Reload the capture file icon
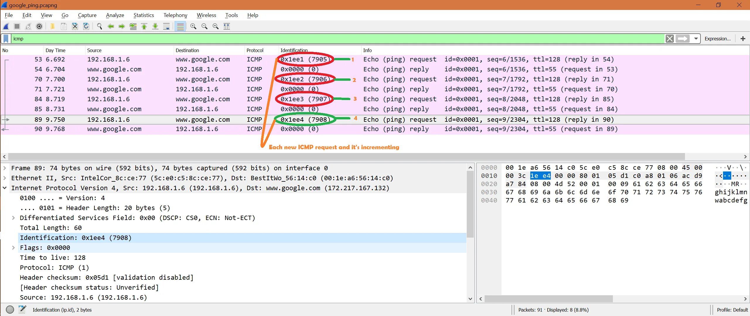Viewport: 750px width, 316px height. click(x=86, y=26)
